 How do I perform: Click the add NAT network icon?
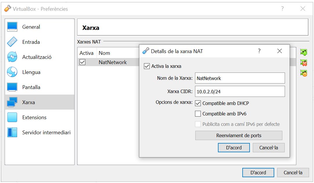point(304,52)
